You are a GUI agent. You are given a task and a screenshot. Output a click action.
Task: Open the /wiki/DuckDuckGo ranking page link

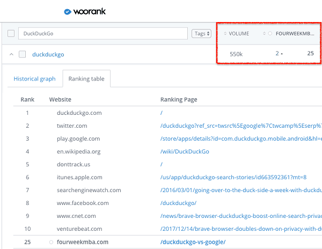pos(185,151)
